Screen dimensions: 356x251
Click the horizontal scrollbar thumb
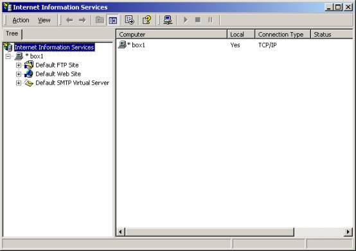209,232
